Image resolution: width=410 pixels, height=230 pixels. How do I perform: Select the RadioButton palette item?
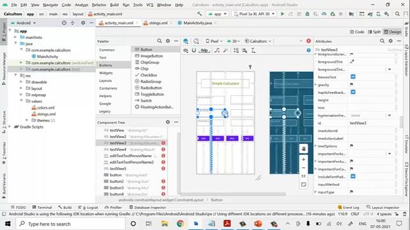(151, 88)
